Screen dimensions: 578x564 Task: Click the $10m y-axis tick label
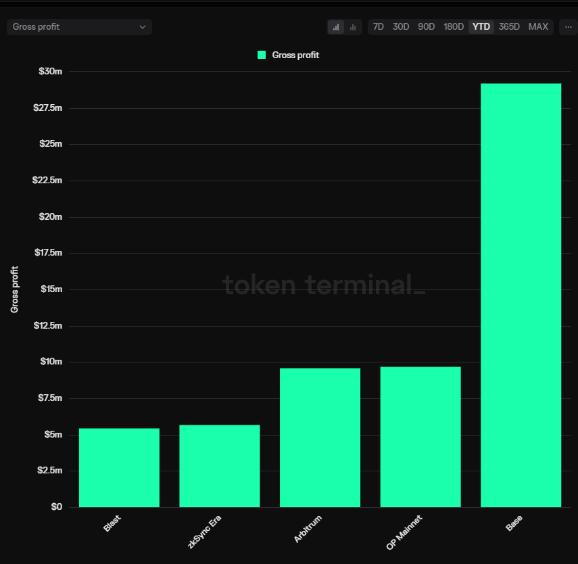(51, 362)
